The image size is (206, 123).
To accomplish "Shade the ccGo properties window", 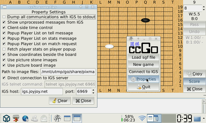I will pyautogui.click(x=81, y=7).
